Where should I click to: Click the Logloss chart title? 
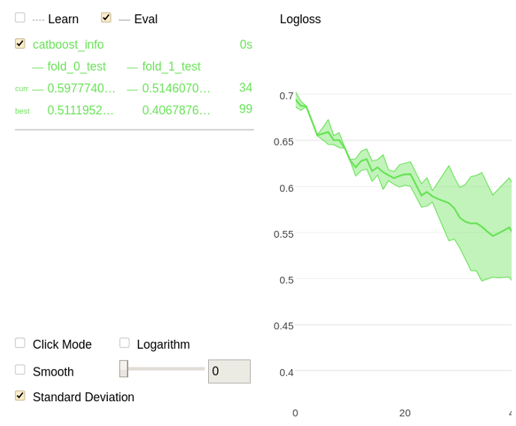300,19
